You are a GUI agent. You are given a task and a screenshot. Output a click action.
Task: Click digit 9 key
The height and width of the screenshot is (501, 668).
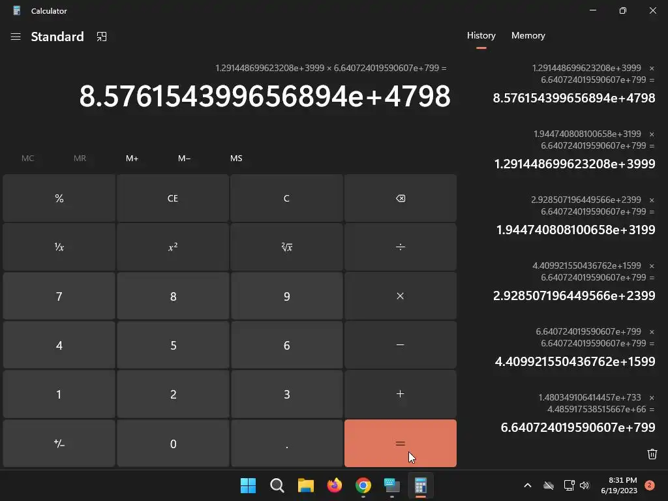tap(287, 296)
